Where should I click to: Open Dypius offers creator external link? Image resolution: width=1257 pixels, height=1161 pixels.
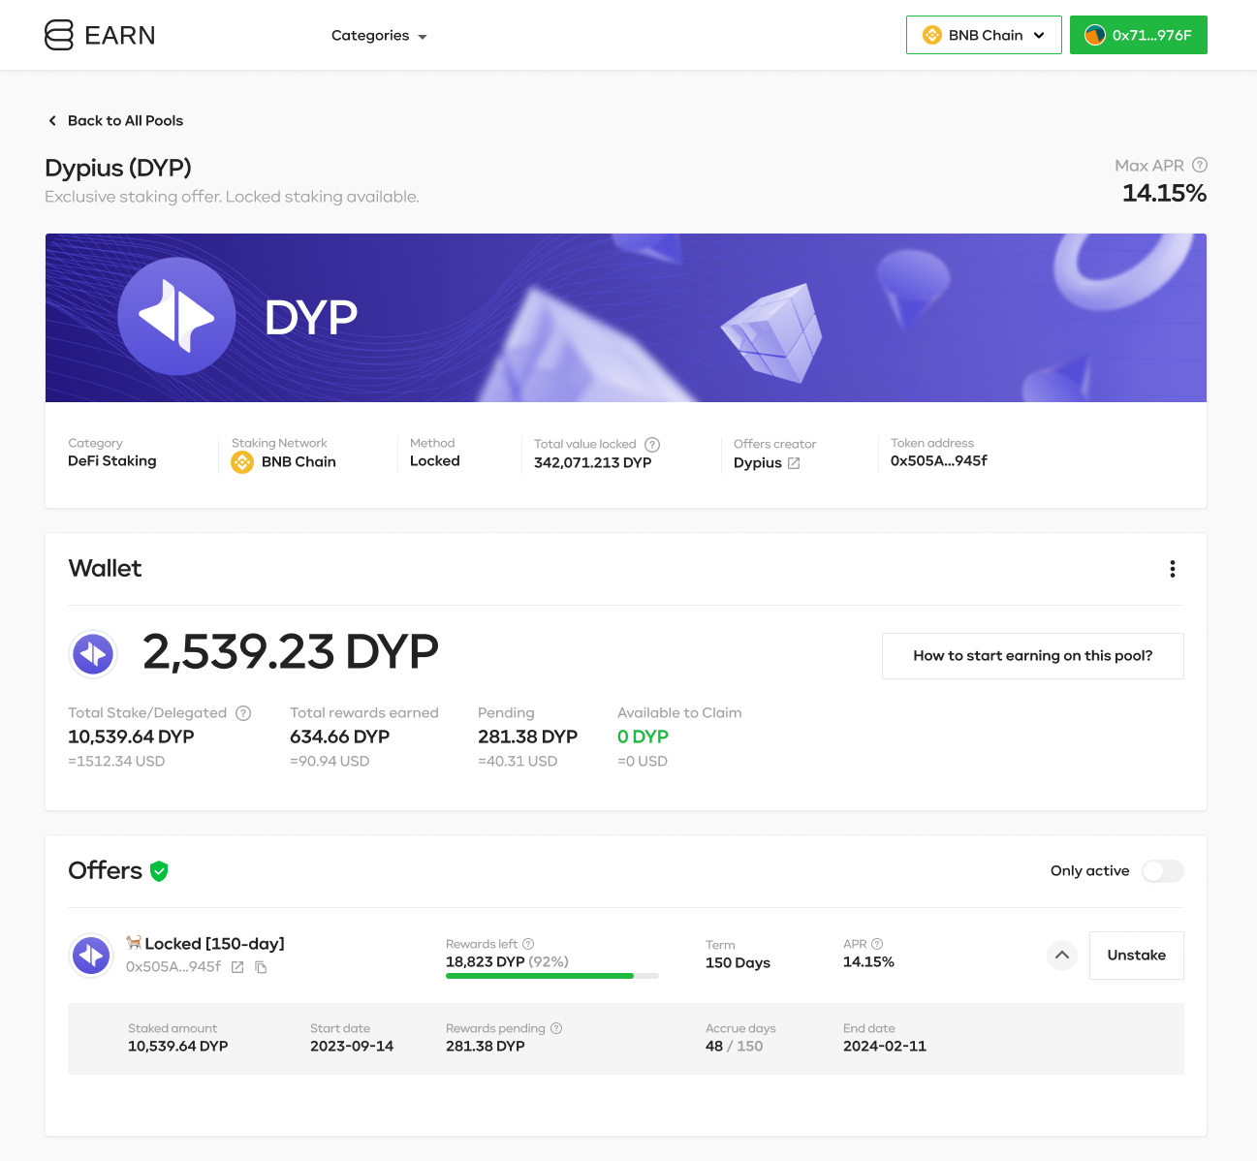pyautogui.click(x=767, y=463)
